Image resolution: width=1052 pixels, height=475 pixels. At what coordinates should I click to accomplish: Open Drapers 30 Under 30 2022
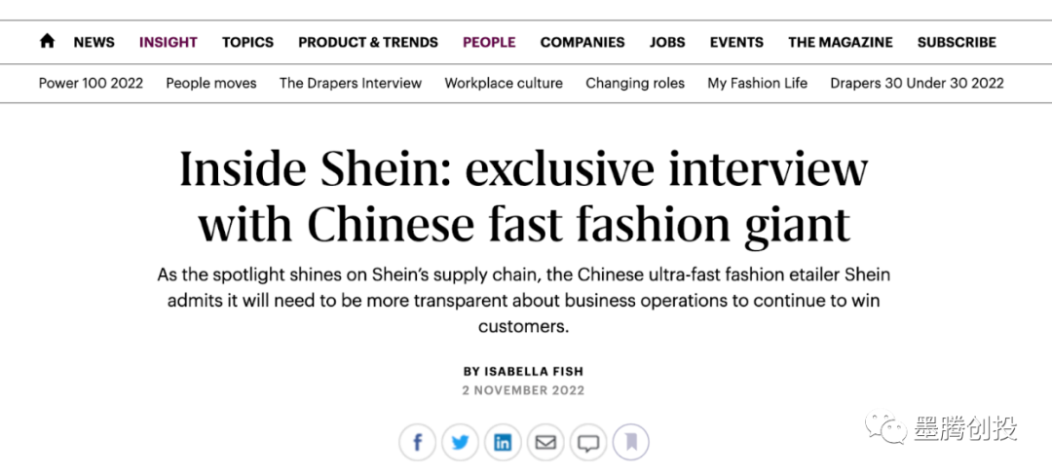pyautogui.click(x=917, y=83)
